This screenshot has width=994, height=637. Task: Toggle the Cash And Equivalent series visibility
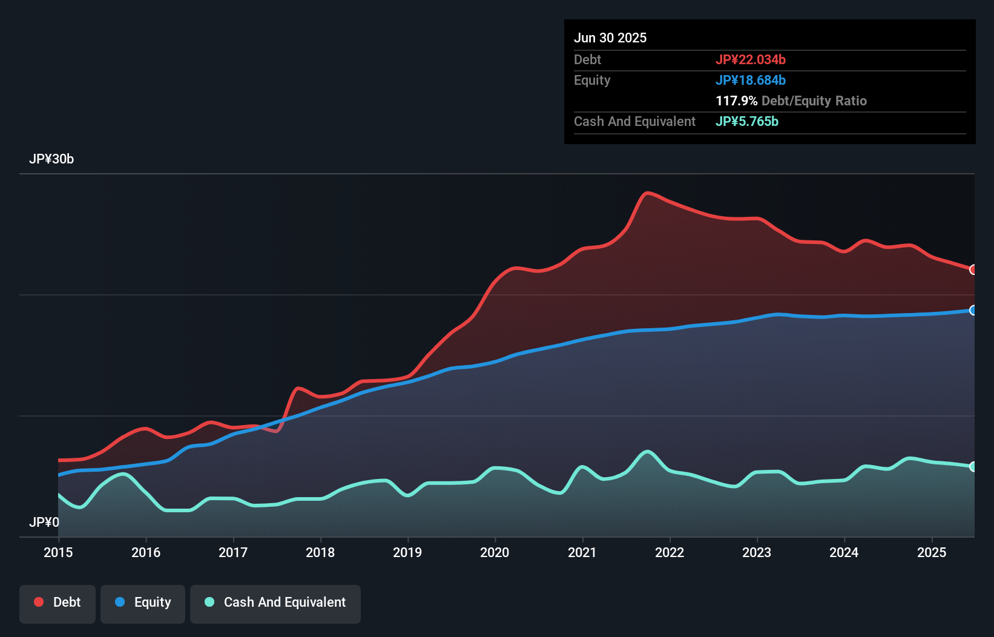click(x=275, y=602)
